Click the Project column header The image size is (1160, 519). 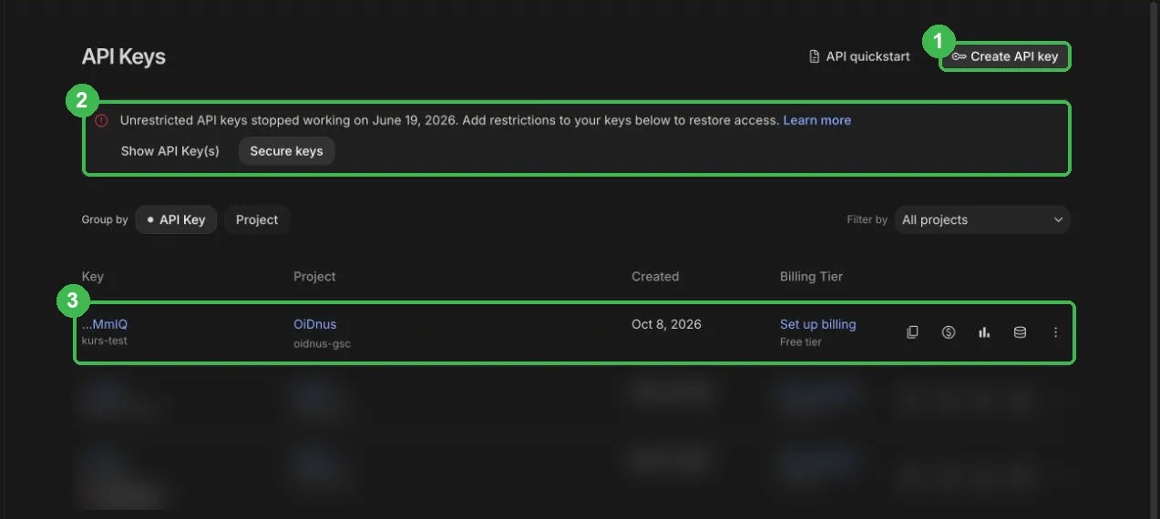(314, 276)
